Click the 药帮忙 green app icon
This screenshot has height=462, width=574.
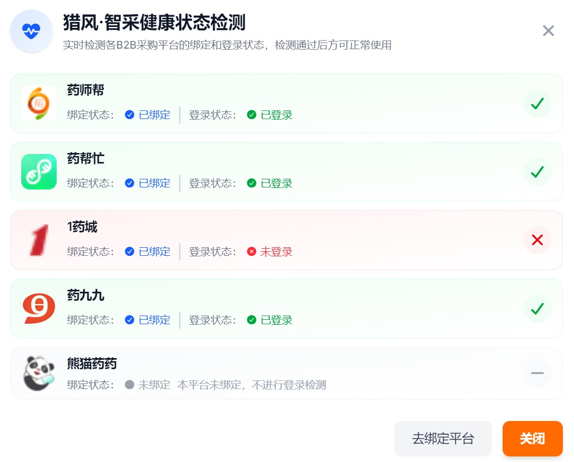pyautogui.click(x=39, y=172)
